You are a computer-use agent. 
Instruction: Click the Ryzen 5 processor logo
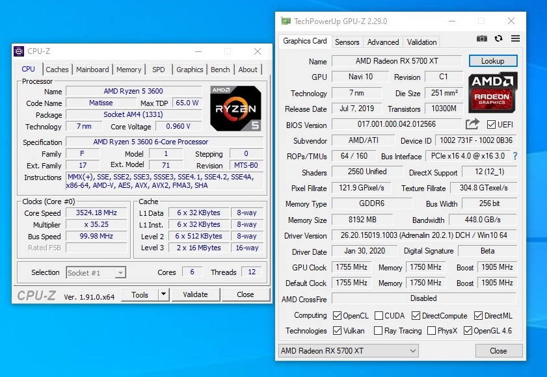pyautogui.click(x=235, y=109)
